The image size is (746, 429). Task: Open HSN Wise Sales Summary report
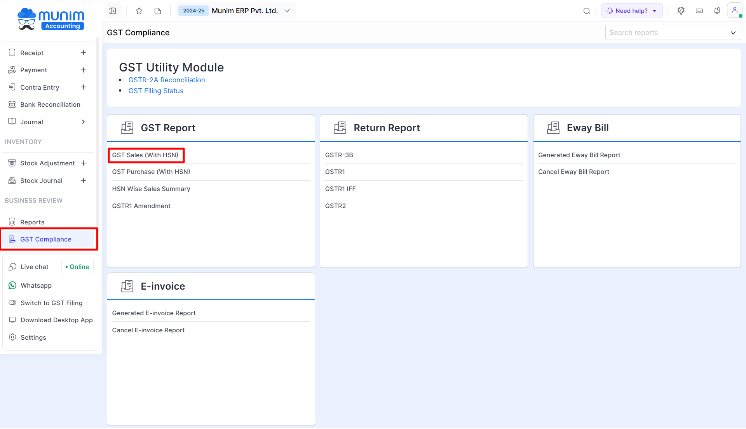tap(151, 189)
